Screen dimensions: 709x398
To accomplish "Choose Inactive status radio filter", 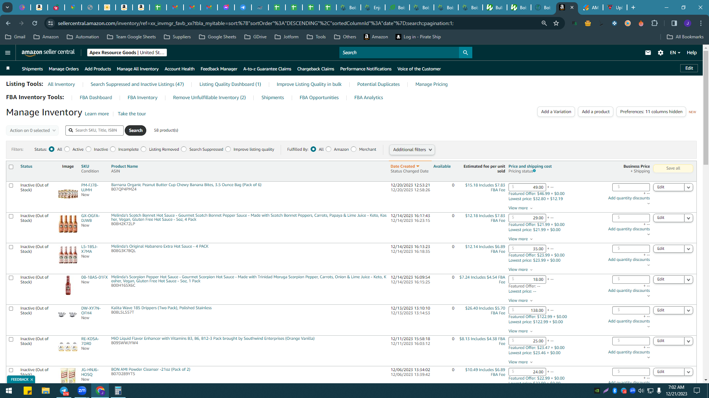I will pyautogui.click(x=89, y=149).
